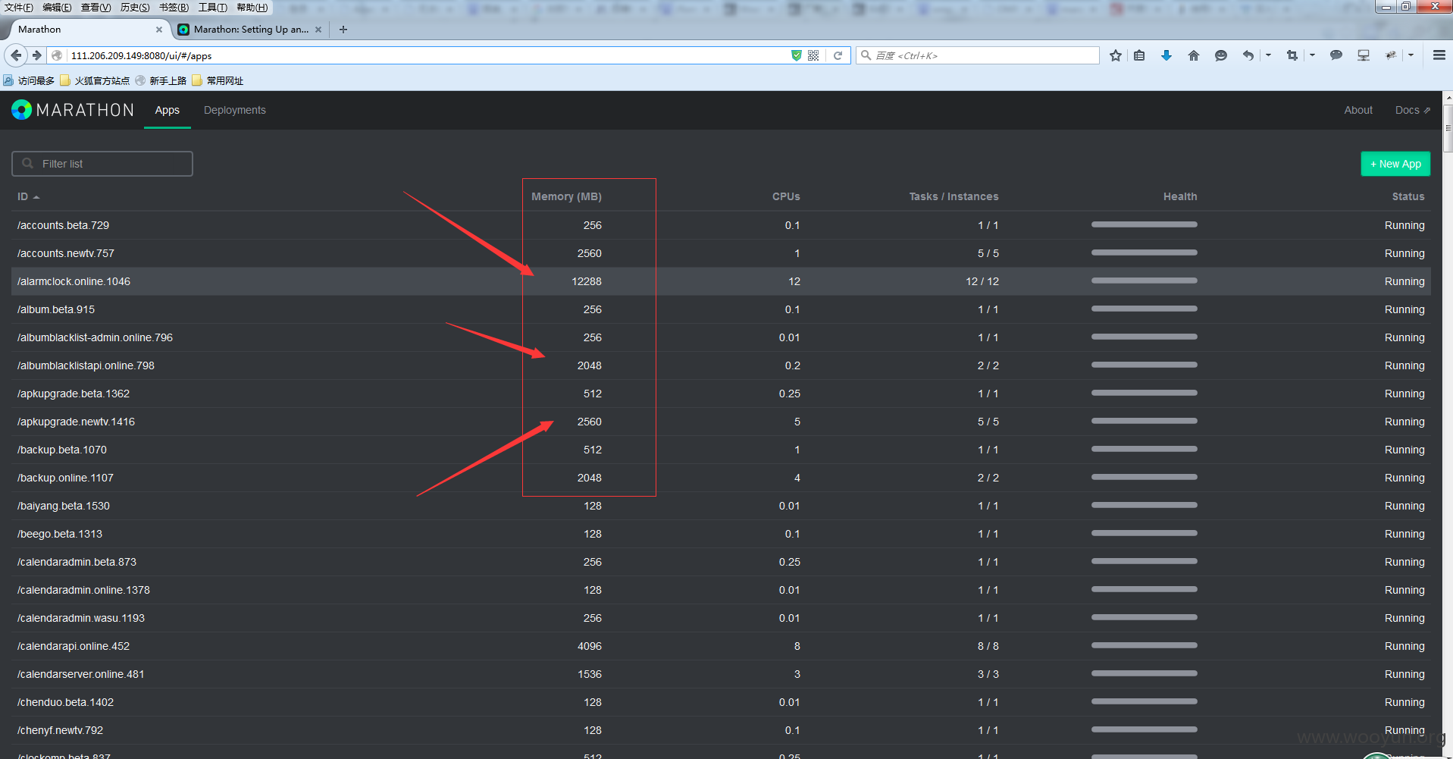Close the Marathon browser tab

tap(159, 30)
